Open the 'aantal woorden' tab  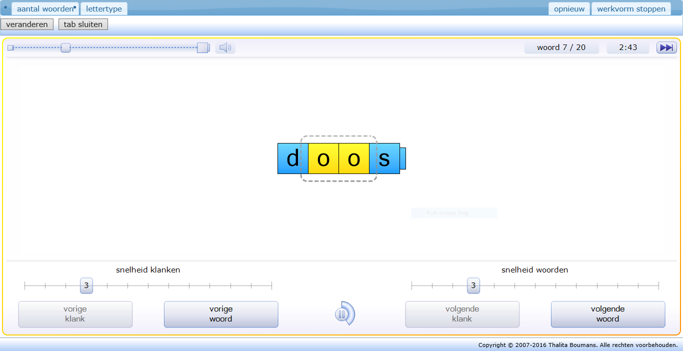pyautogui.click(x=45, y=9)
